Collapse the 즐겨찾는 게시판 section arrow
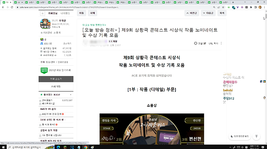This screenshot has width=267, height=149. tap(41, 95)
